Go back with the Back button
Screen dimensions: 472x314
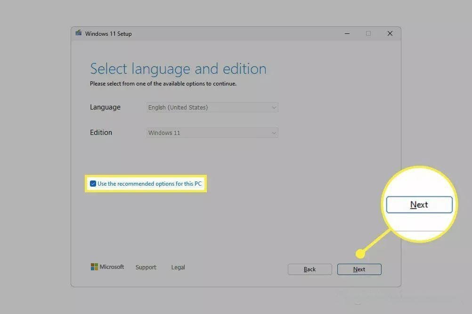tap(310, 269)
